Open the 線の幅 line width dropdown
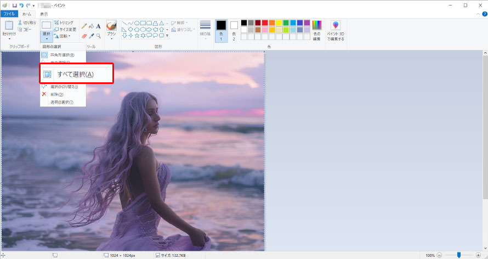The image size is (488, 259). coord(206,30)
